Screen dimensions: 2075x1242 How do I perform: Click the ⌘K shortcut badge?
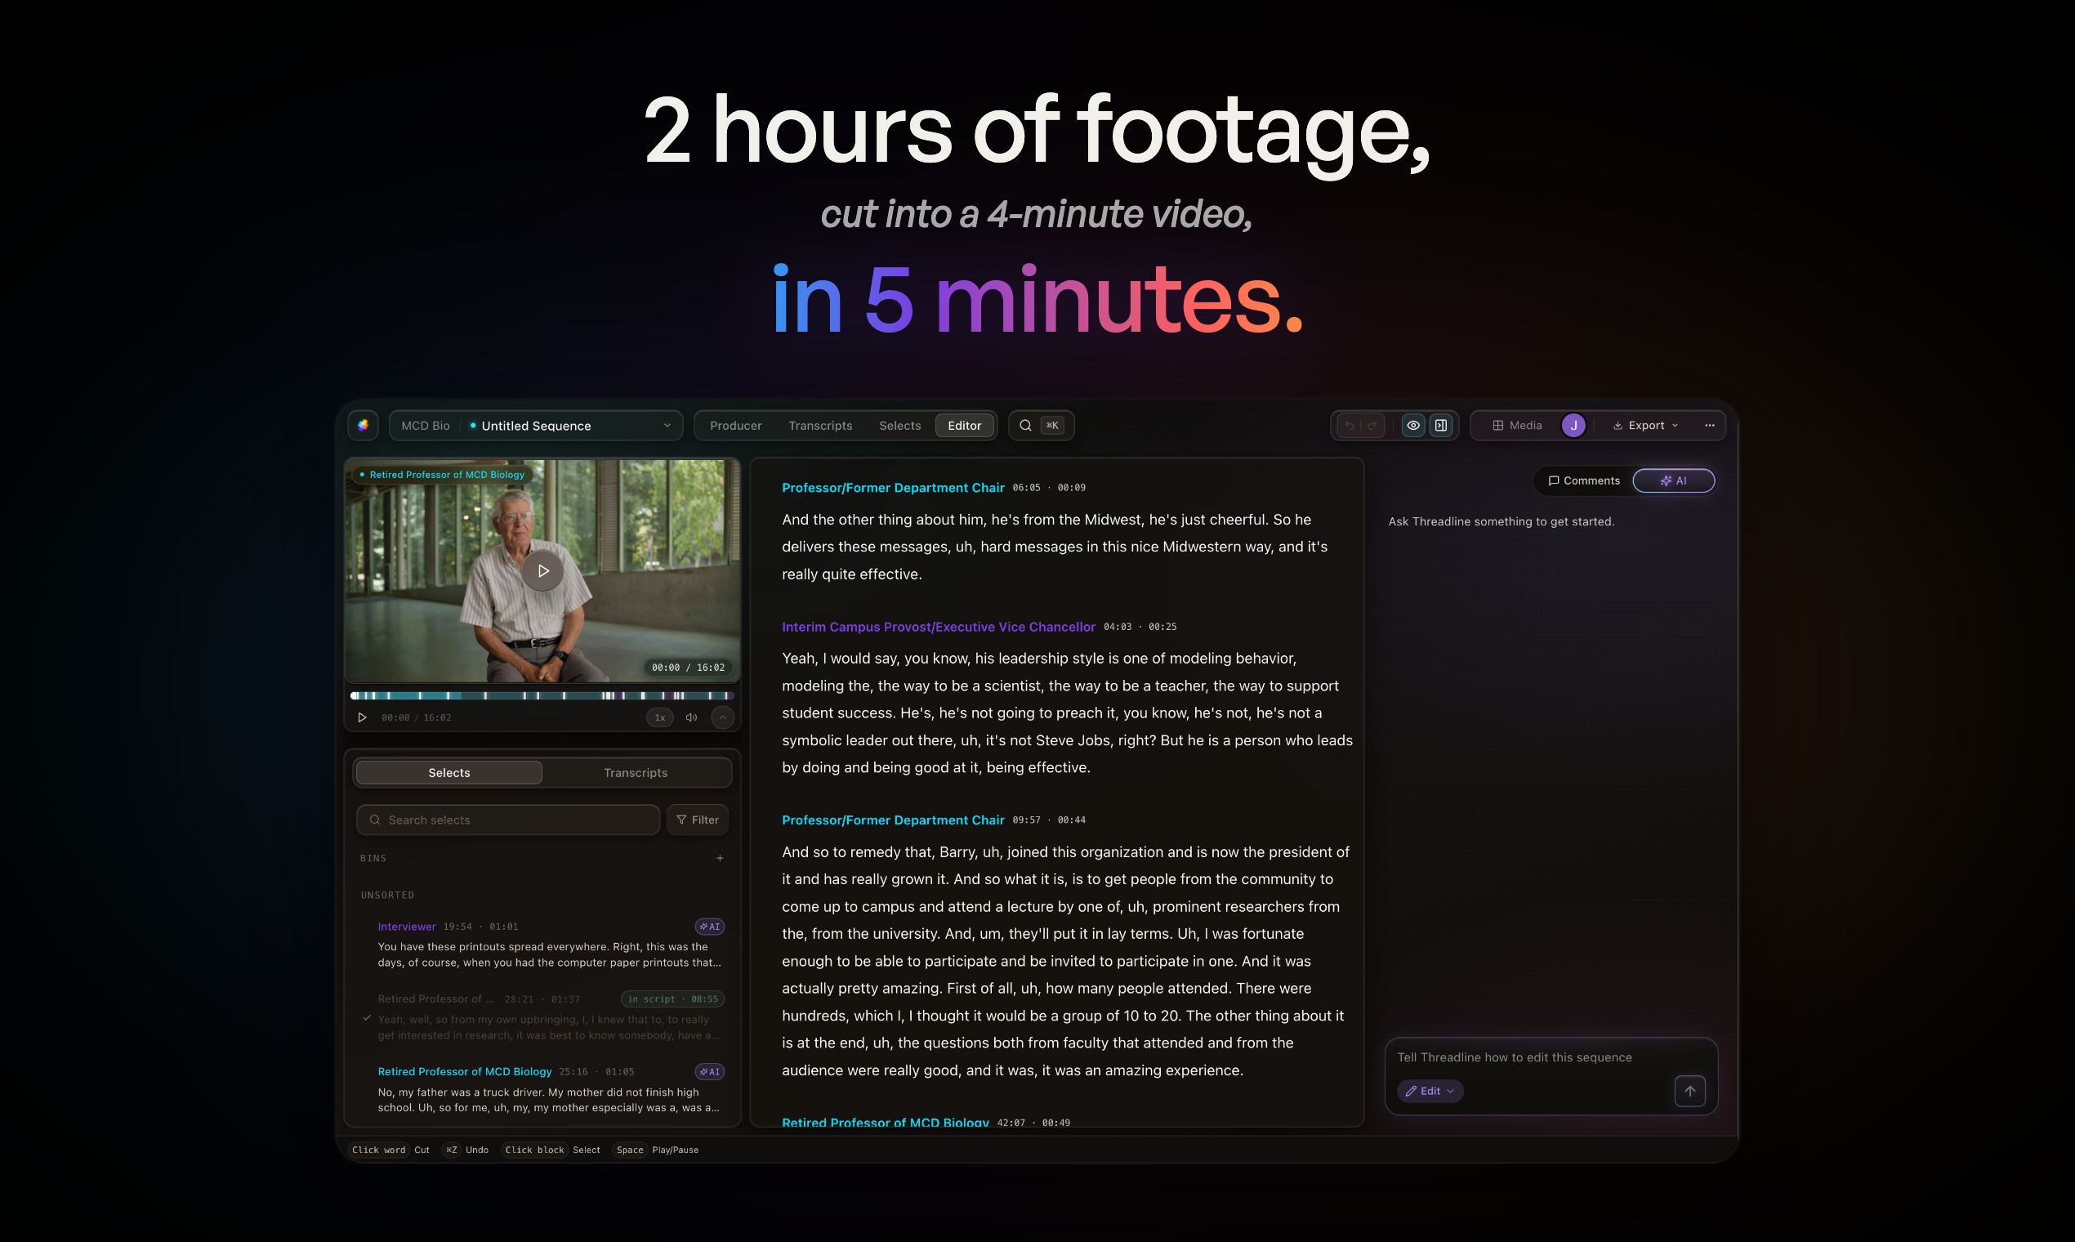point(1051,425)
